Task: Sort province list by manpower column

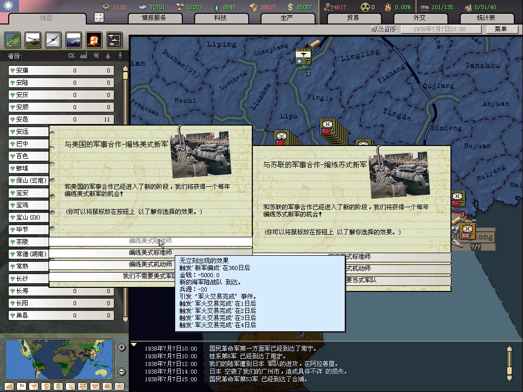Action: click(121, 55)
